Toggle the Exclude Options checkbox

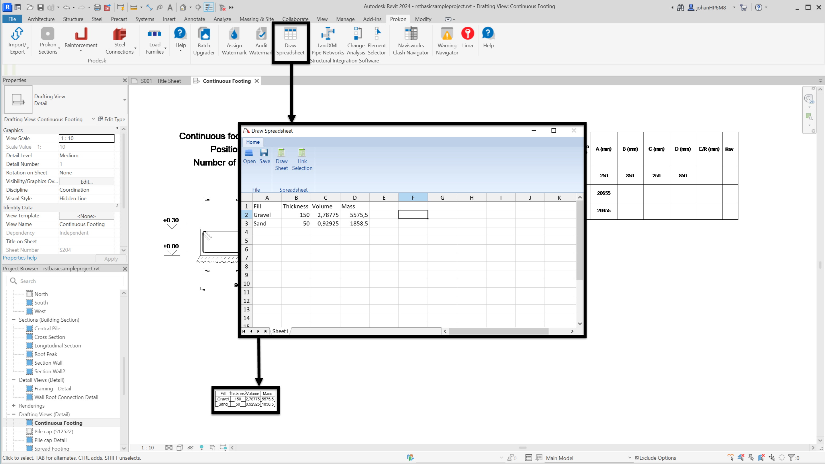coord(637,458)
